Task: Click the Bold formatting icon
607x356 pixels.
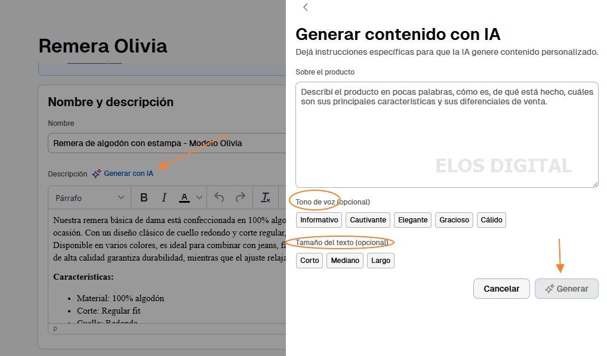Action: (144, 198)
